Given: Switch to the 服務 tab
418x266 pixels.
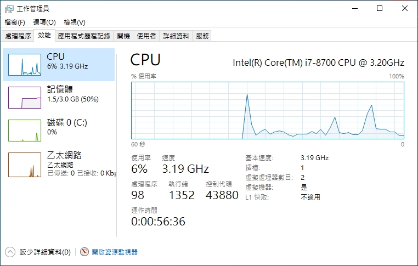Looking at the screenshot, I should (x=202, y=36).
